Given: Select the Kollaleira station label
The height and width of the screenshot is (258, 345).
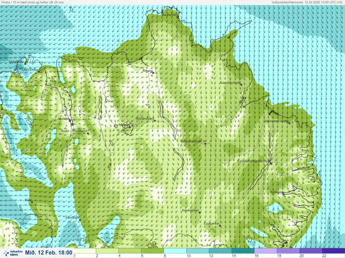Looking at the screenshot, I should (277, 192).
